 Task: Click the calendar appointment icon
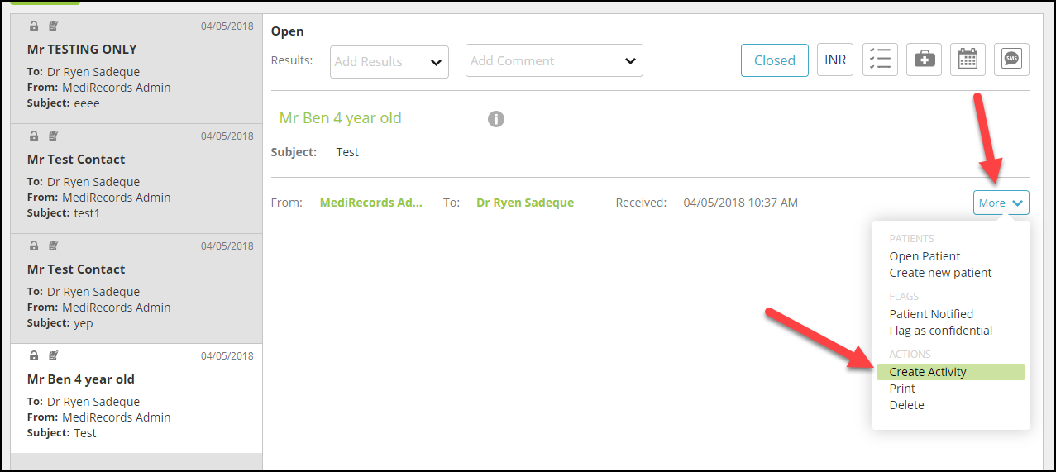point(968,60)
